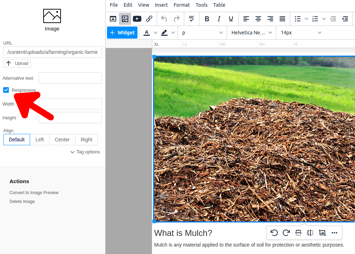Click Convert to Image Preview

point(34,193)
